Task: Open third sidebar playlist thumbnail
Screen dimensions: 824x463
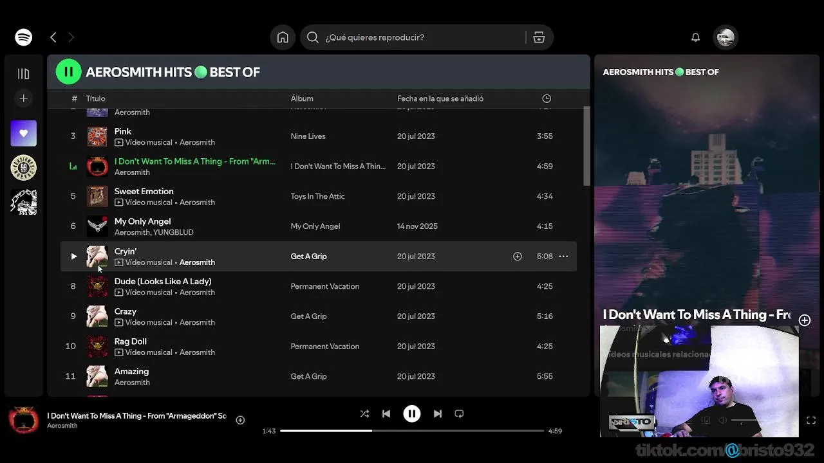Action: click(24, 203)
